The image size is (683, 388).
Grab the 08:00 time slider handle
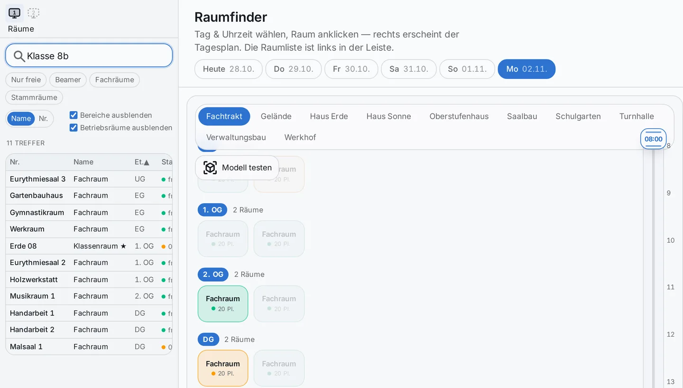(x=654, y=139)
